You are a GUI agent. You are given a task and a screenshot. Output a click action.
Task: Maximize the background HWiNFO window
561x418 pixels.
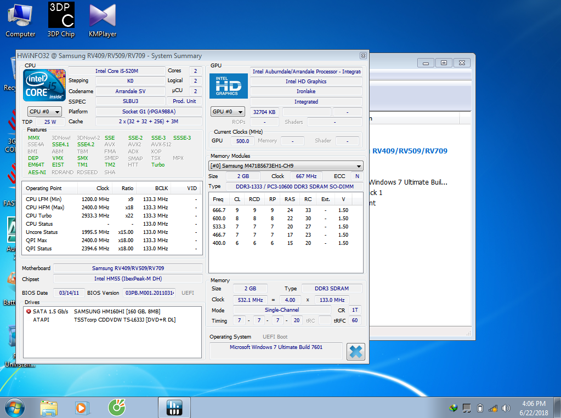pyautogui.click(x=444, y=62)
